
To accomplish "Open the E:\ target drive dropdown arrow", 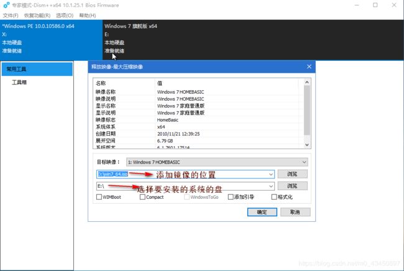I will (271, 186).
